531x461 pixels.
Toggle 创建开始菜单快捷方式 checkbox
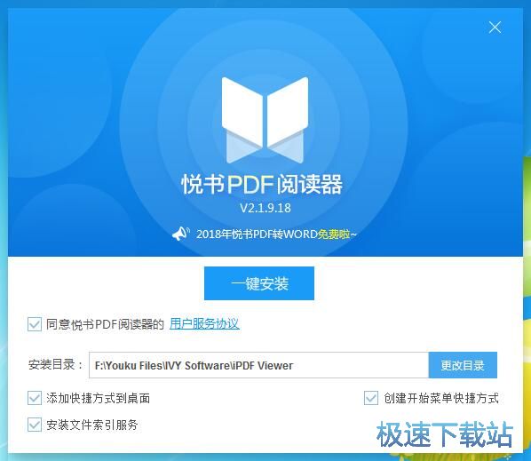(x=371, y=398)
